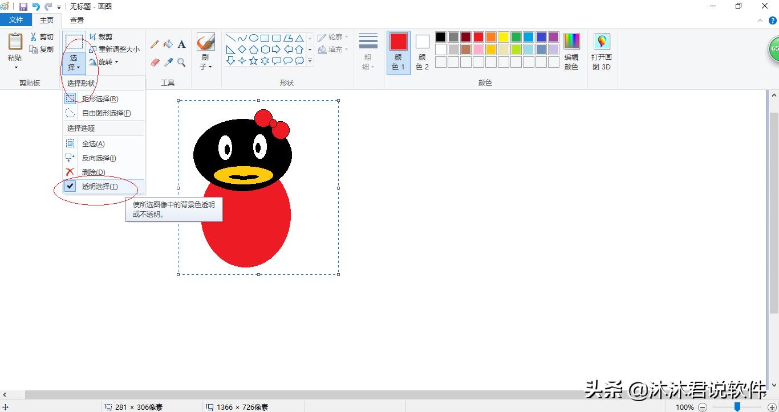This screenshot has height=412, width=779.
Task: Select the Pencil tool
Action: [x=155, y=44]
